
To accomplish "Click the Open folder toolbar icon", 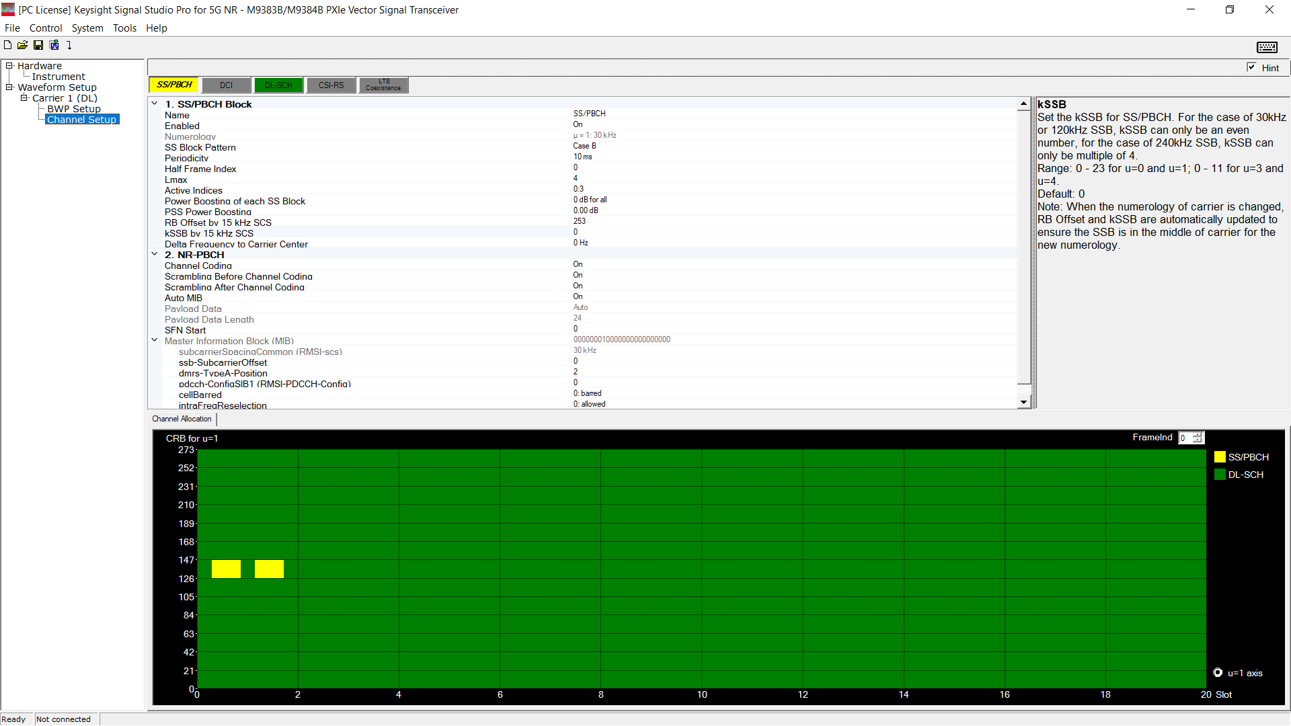I will pyautogui.click(x=22, y=45).
